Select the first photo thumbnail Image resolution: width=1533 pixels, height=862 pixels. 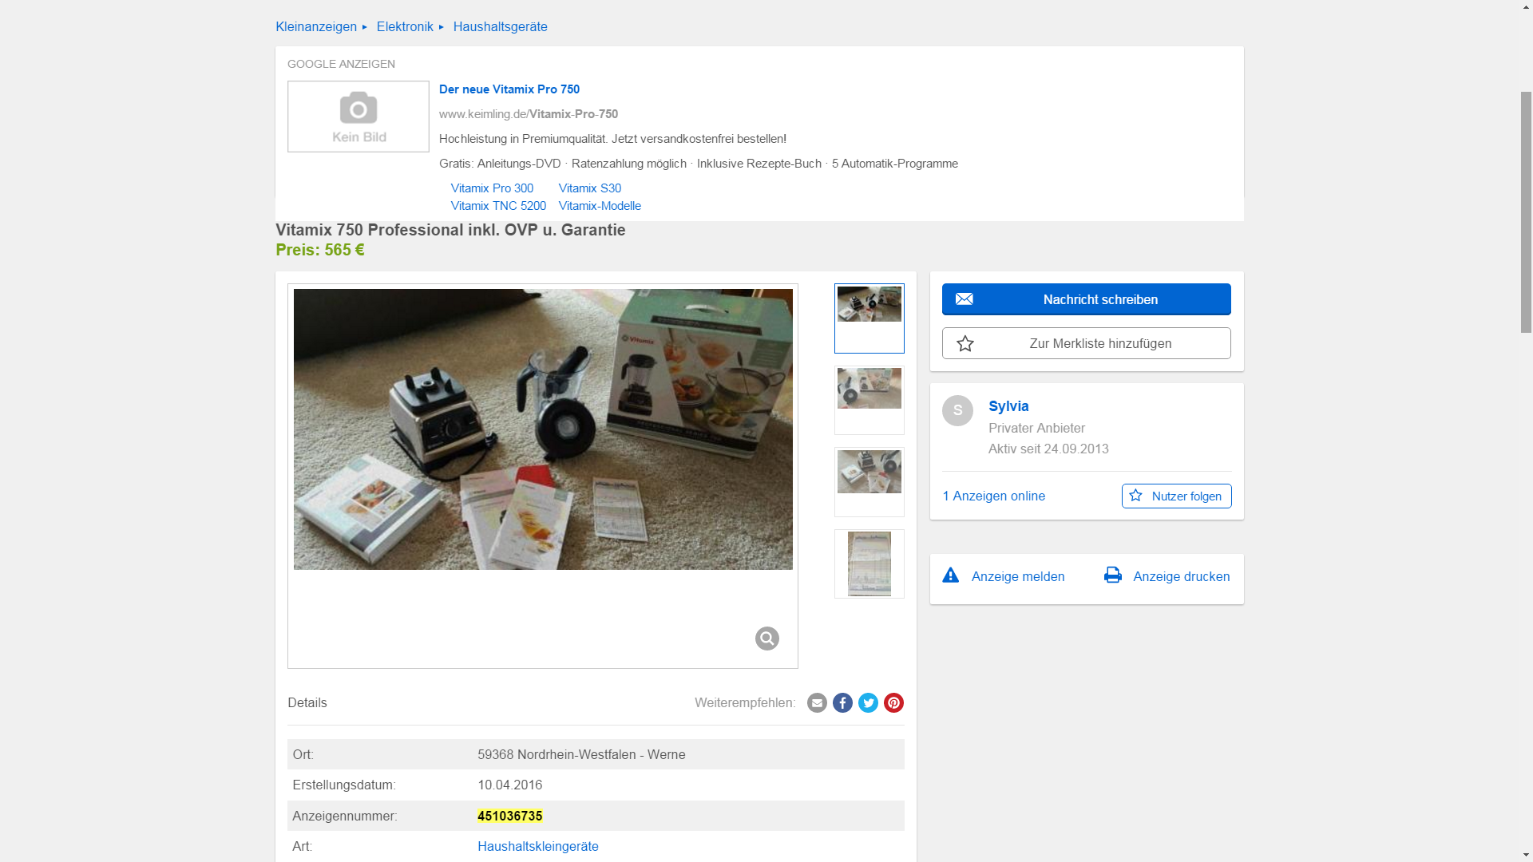869,318
